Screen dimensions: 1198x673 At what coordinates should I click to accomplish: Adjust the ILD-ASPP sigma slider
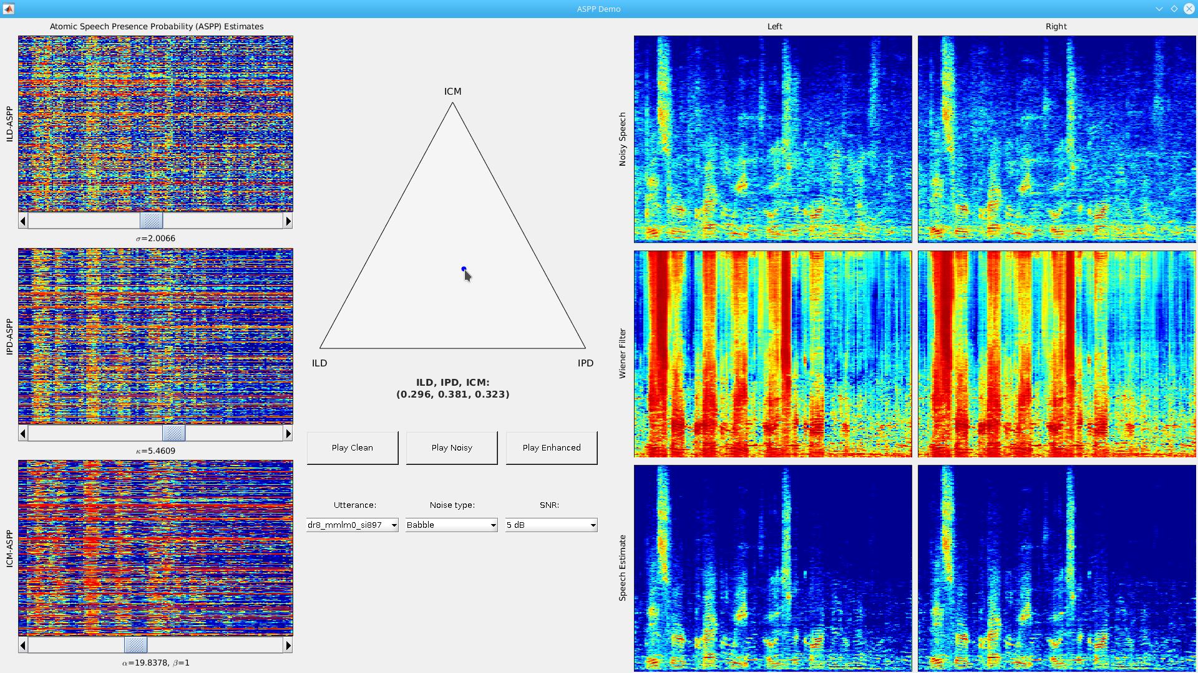[152, 220]
